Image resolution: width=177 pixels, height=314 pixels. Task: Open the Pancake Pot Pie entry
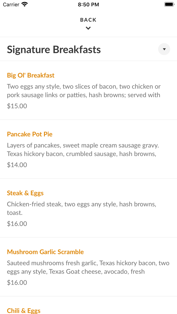point(30,134)
